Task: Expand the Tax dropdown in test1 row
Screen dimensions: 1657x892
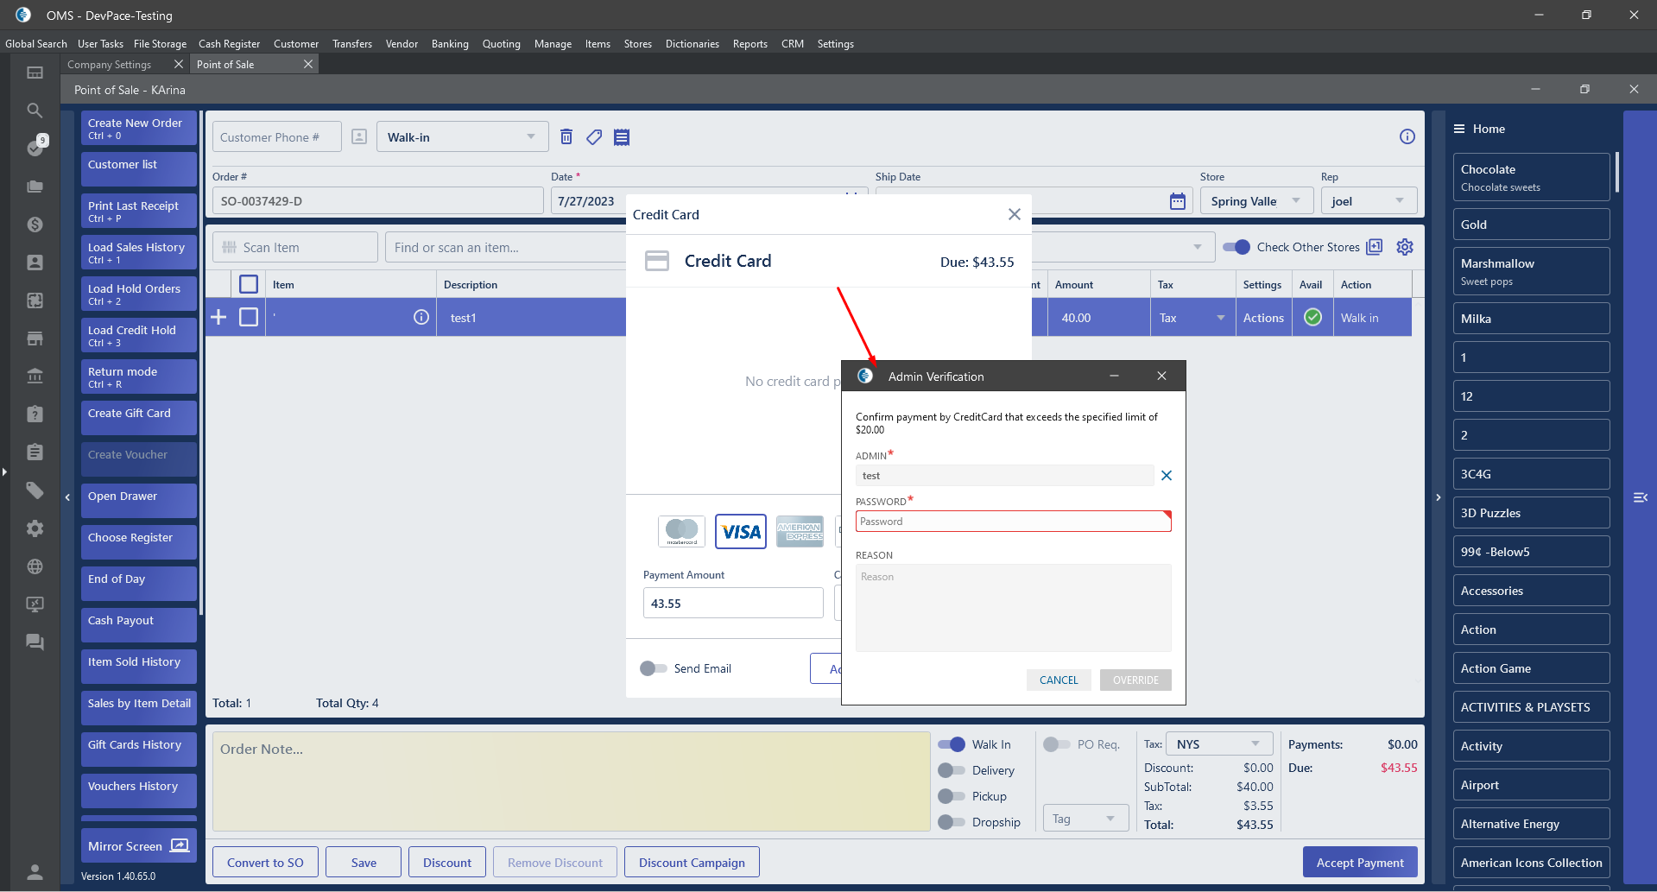Action: click(x=1221, y=318)
